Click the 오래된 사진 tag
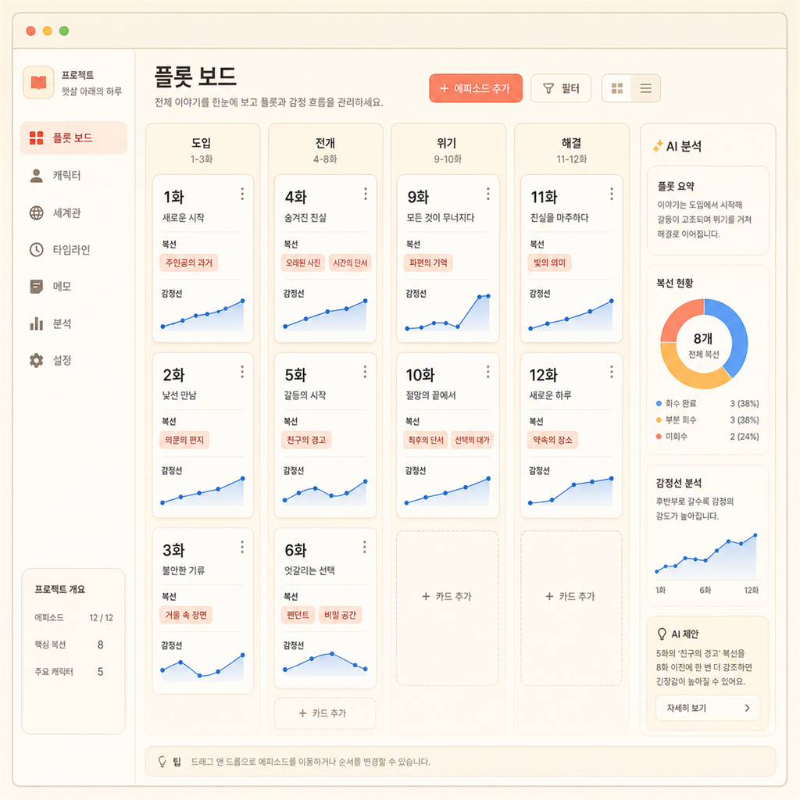This screenshot has width=800, height=800. coord(303,262)
